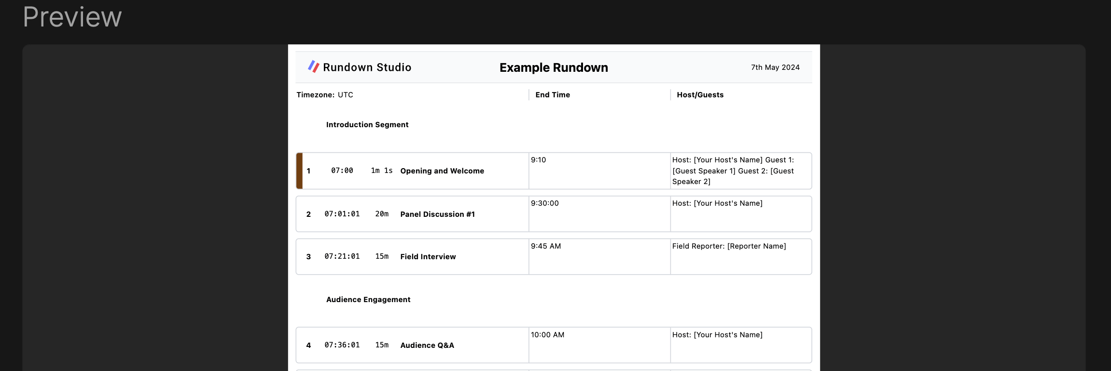The width and height of the screenshot is (1111, 371).
Task: Click cue number 4
Action: pyautogui.click(x=308, y=345)
